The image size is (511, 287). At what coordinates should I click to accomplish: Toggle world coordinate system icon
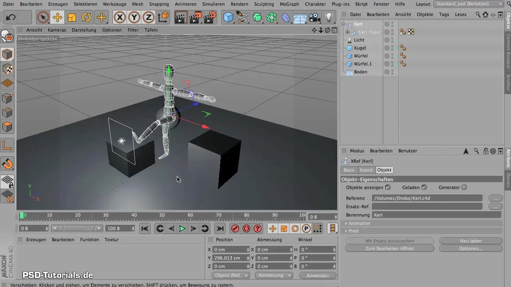coord(163,18)
